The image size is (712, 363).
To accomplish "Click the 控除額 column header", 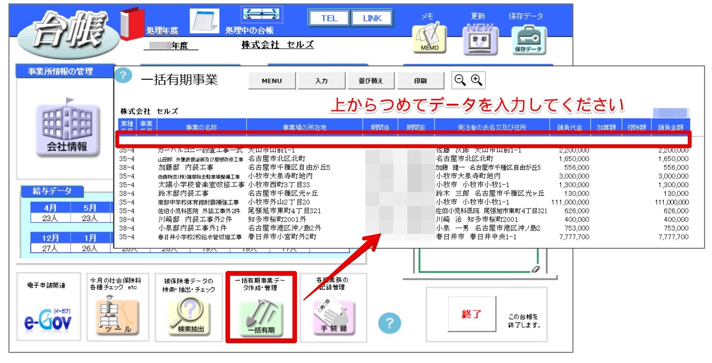I will 636,127.
